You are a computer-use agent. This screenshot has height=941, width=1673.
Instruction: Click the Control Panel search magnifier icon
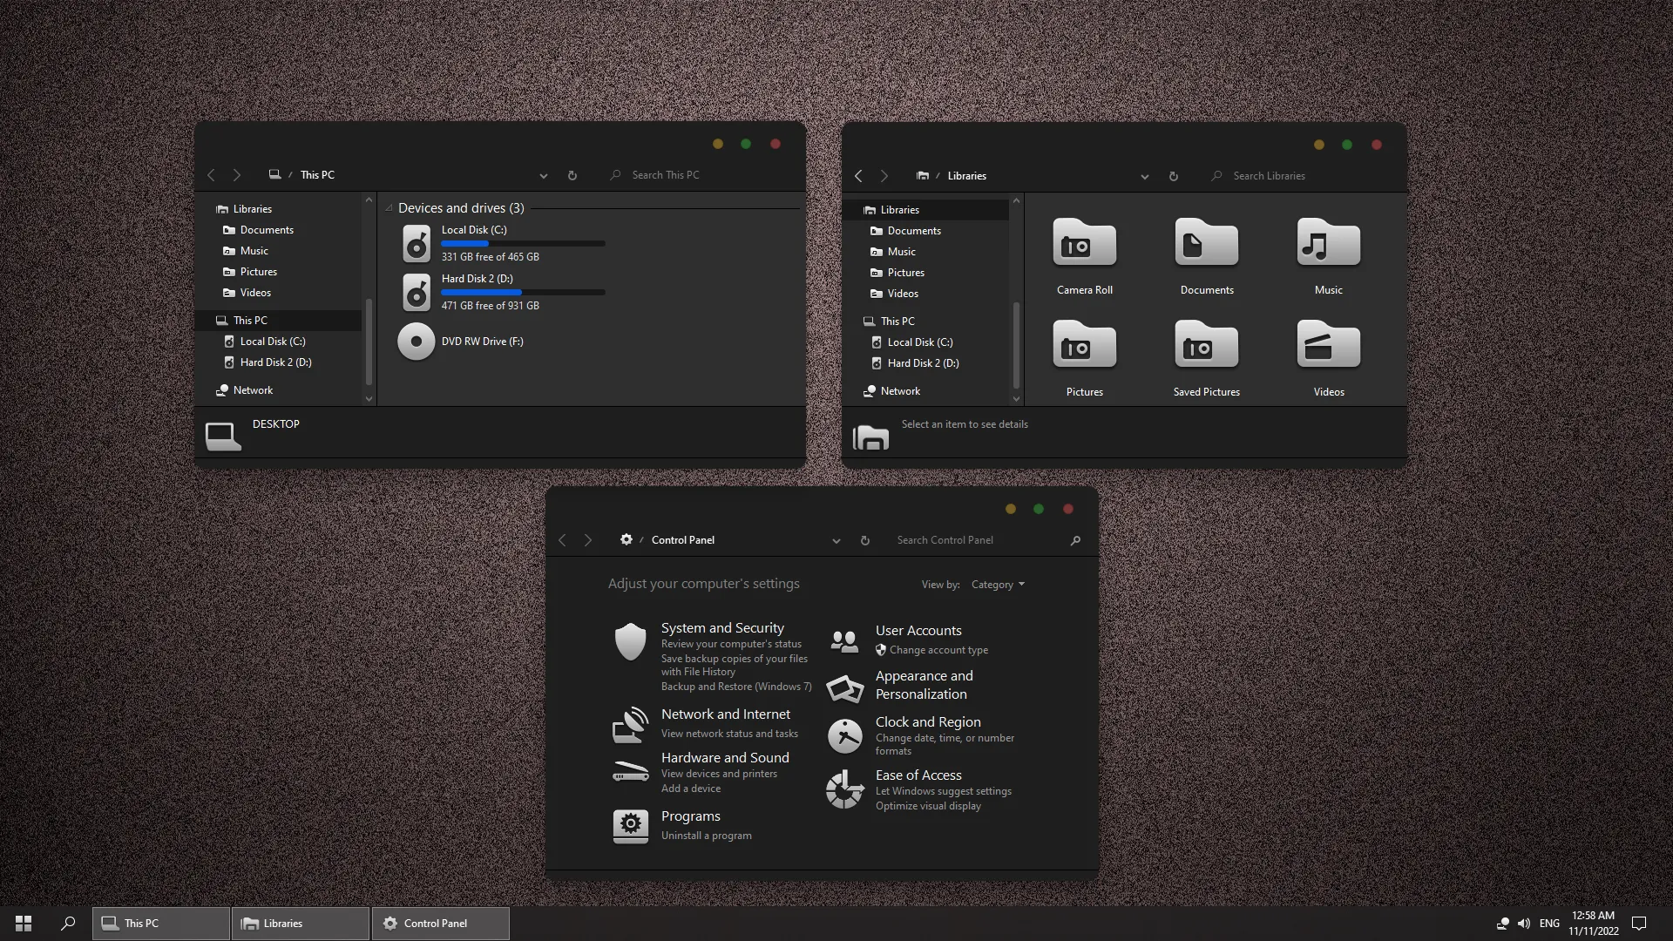coord(1075,540)
